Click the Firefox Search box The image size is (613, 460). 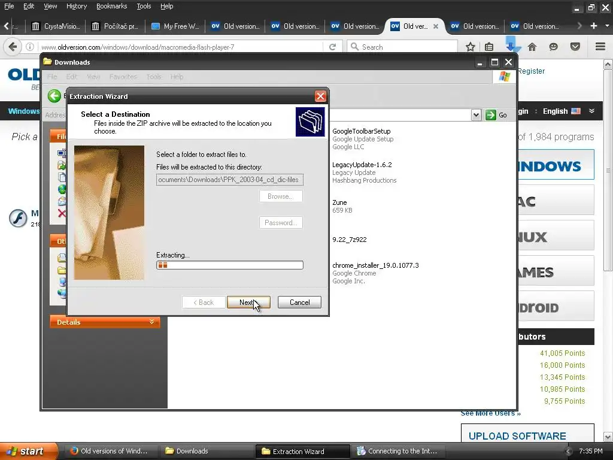click(403, 47)
